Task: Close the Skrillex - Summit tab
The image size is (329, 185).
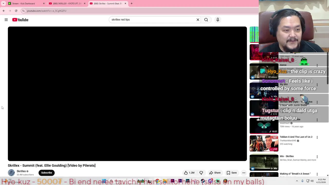Action: tap(125, 4)
